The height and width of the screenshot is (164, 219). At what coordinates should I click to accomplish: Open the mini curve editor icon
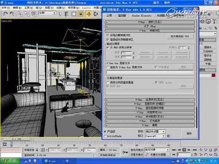(x=4, y=144)
